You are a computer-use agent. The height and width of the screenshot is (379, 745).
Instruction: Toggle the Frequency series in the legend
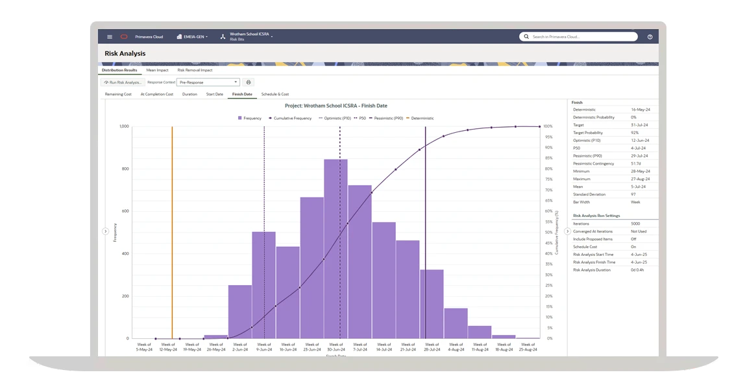pos(250,117)
